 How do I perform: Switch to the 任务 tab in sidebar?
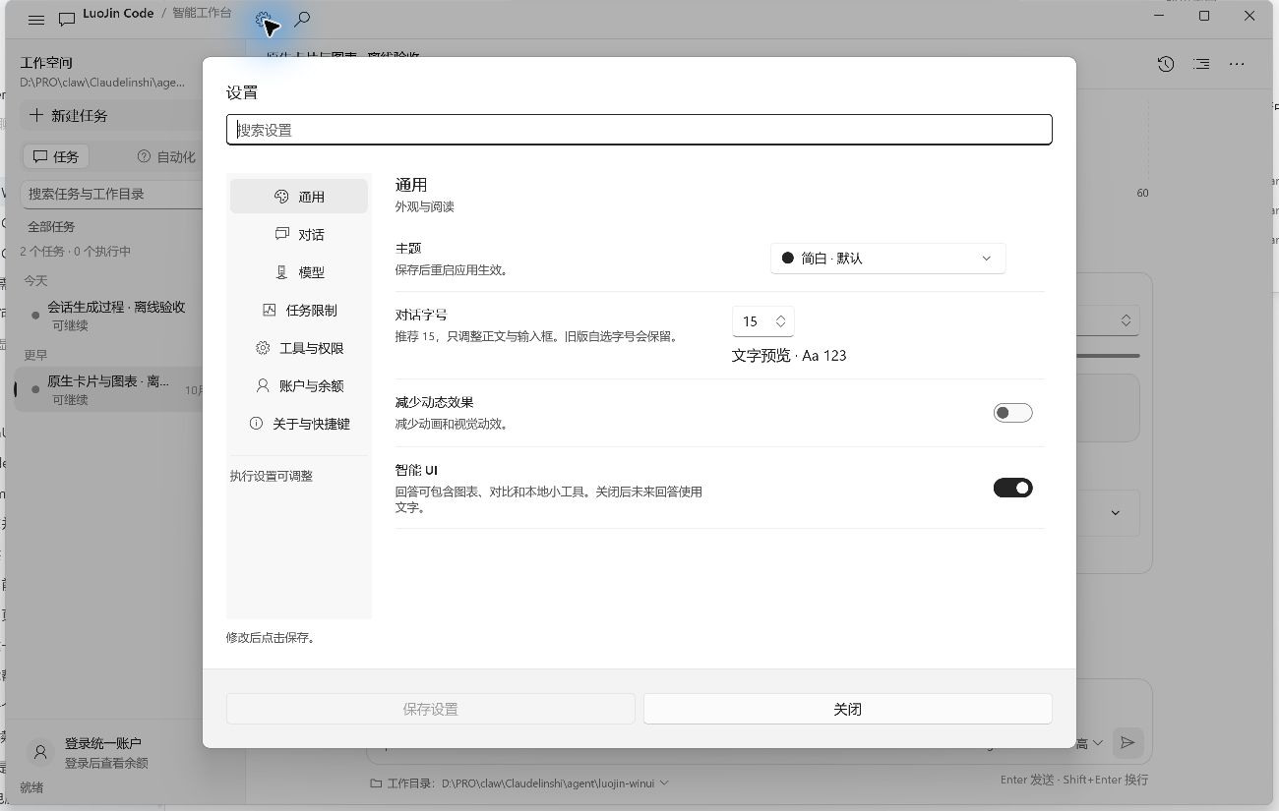point(55,156)
